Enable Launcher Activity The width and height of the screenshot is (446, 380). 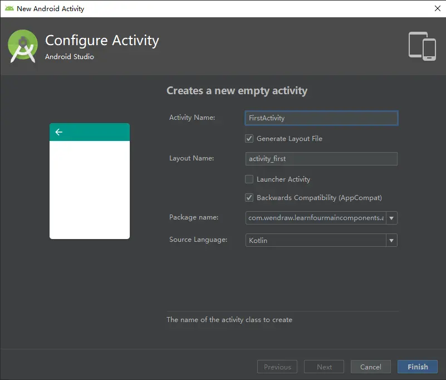click(249, 179)
